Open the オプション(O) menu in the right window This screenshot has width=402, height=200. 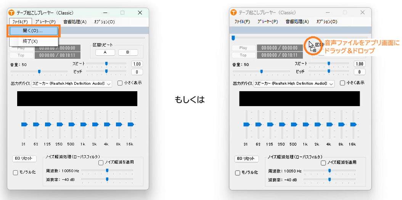tap(326, 22)
